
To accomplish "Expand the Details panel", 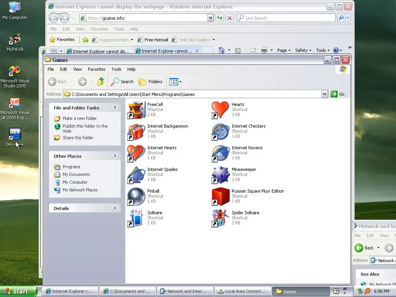I will [x=115, y=208].
